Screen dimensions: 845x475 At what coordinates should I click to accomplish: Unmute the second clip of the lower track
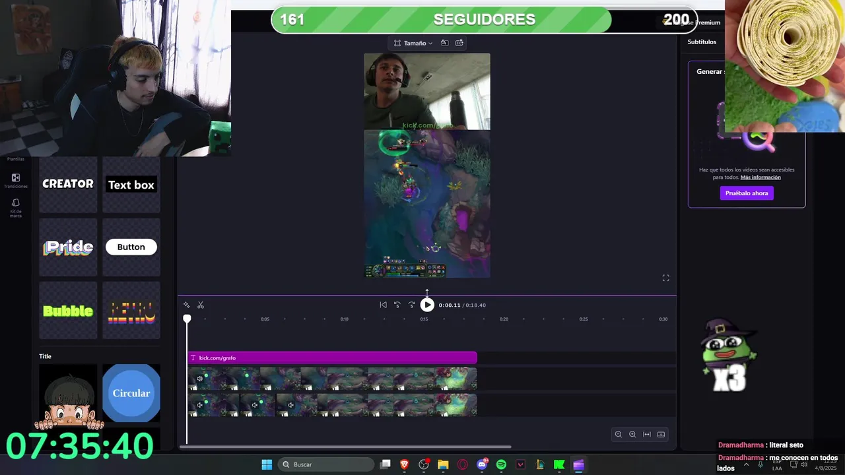[x=254, y=405]
